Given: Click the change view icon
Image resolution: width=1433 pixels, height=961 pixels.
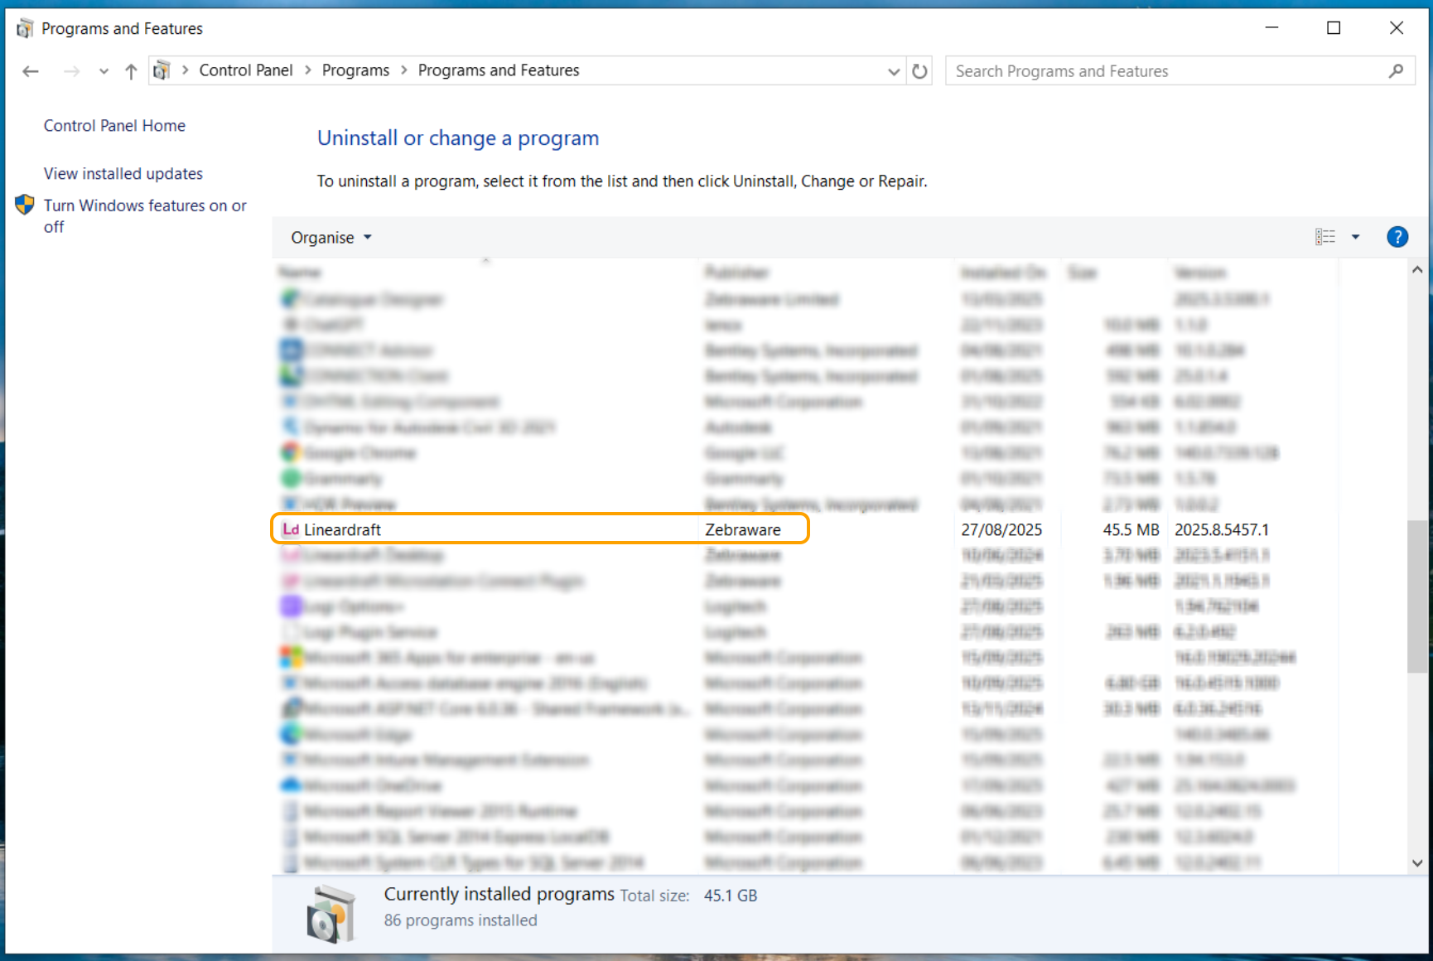Looking at the screenshot, I should click(x=1325, y=237).
